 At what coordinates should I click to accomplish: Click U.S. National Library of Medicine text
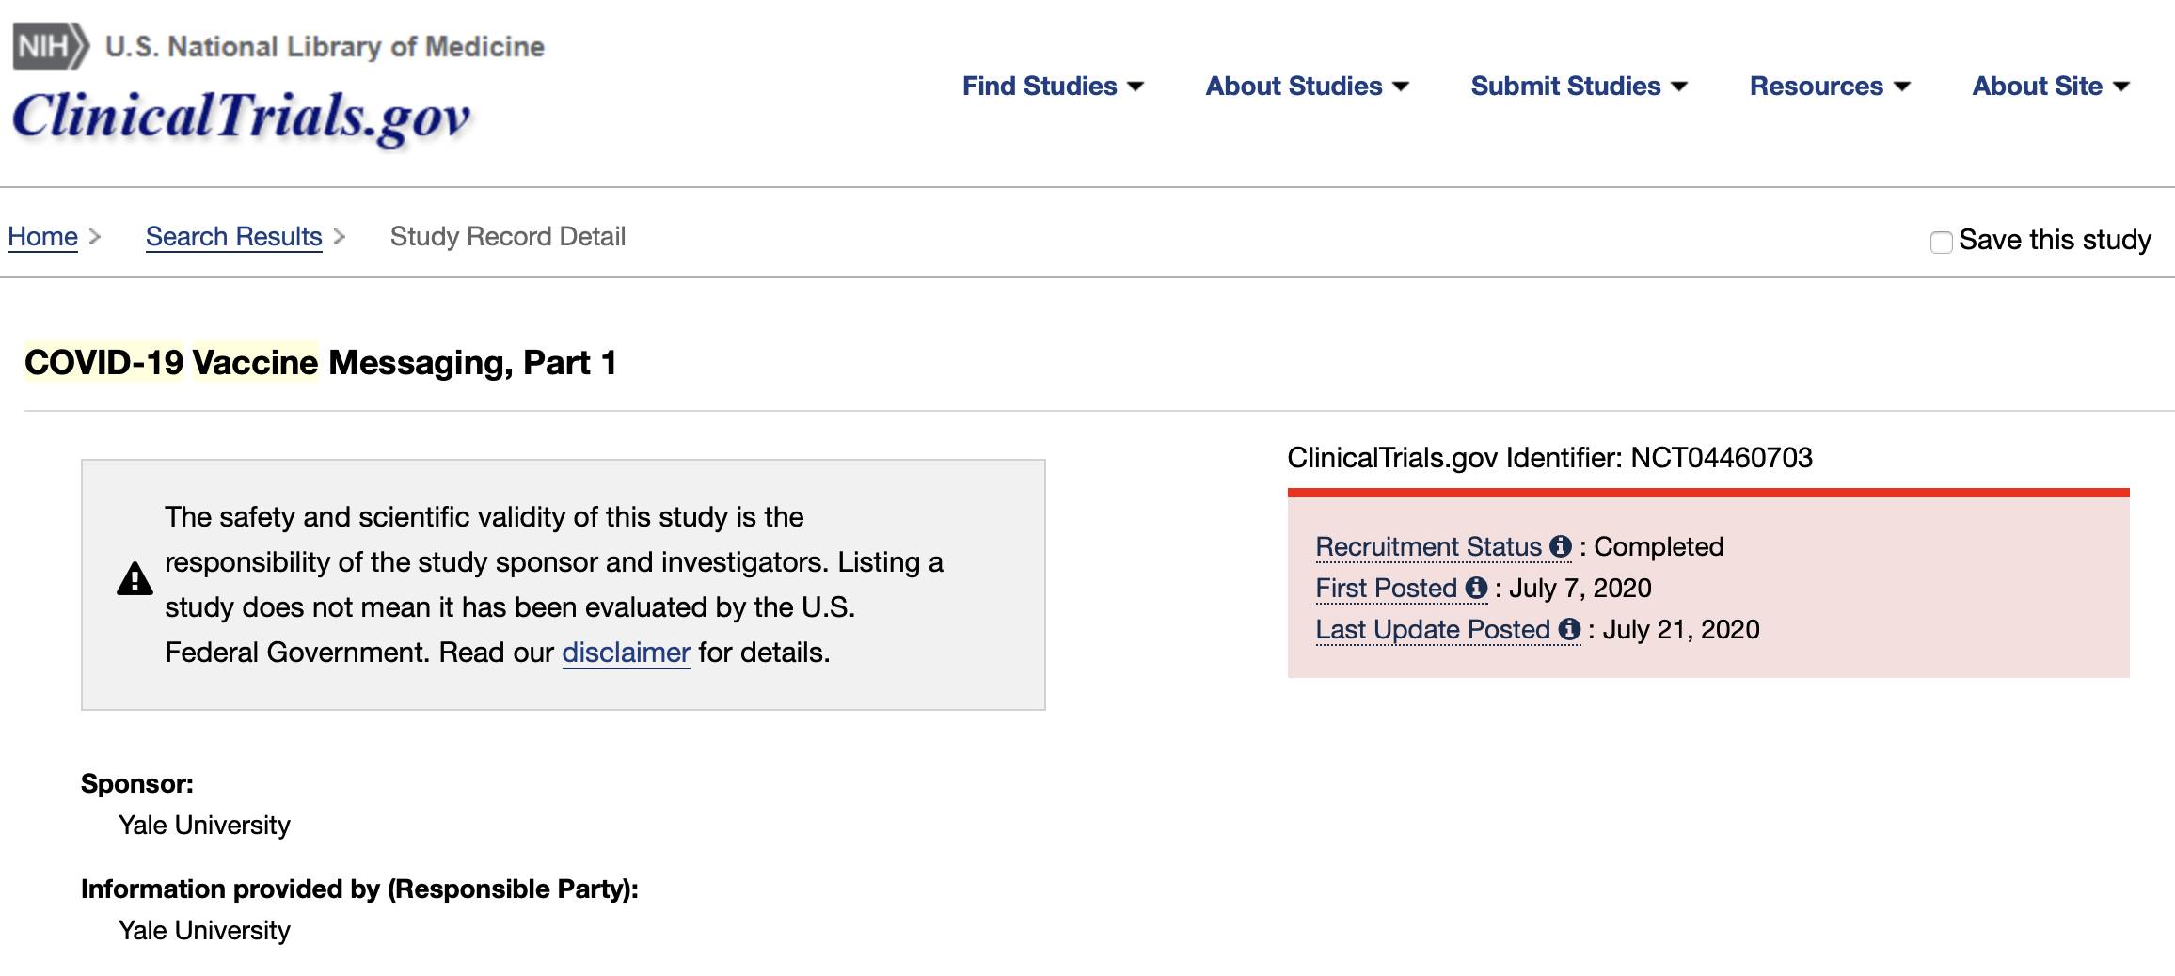coord(325,47)
